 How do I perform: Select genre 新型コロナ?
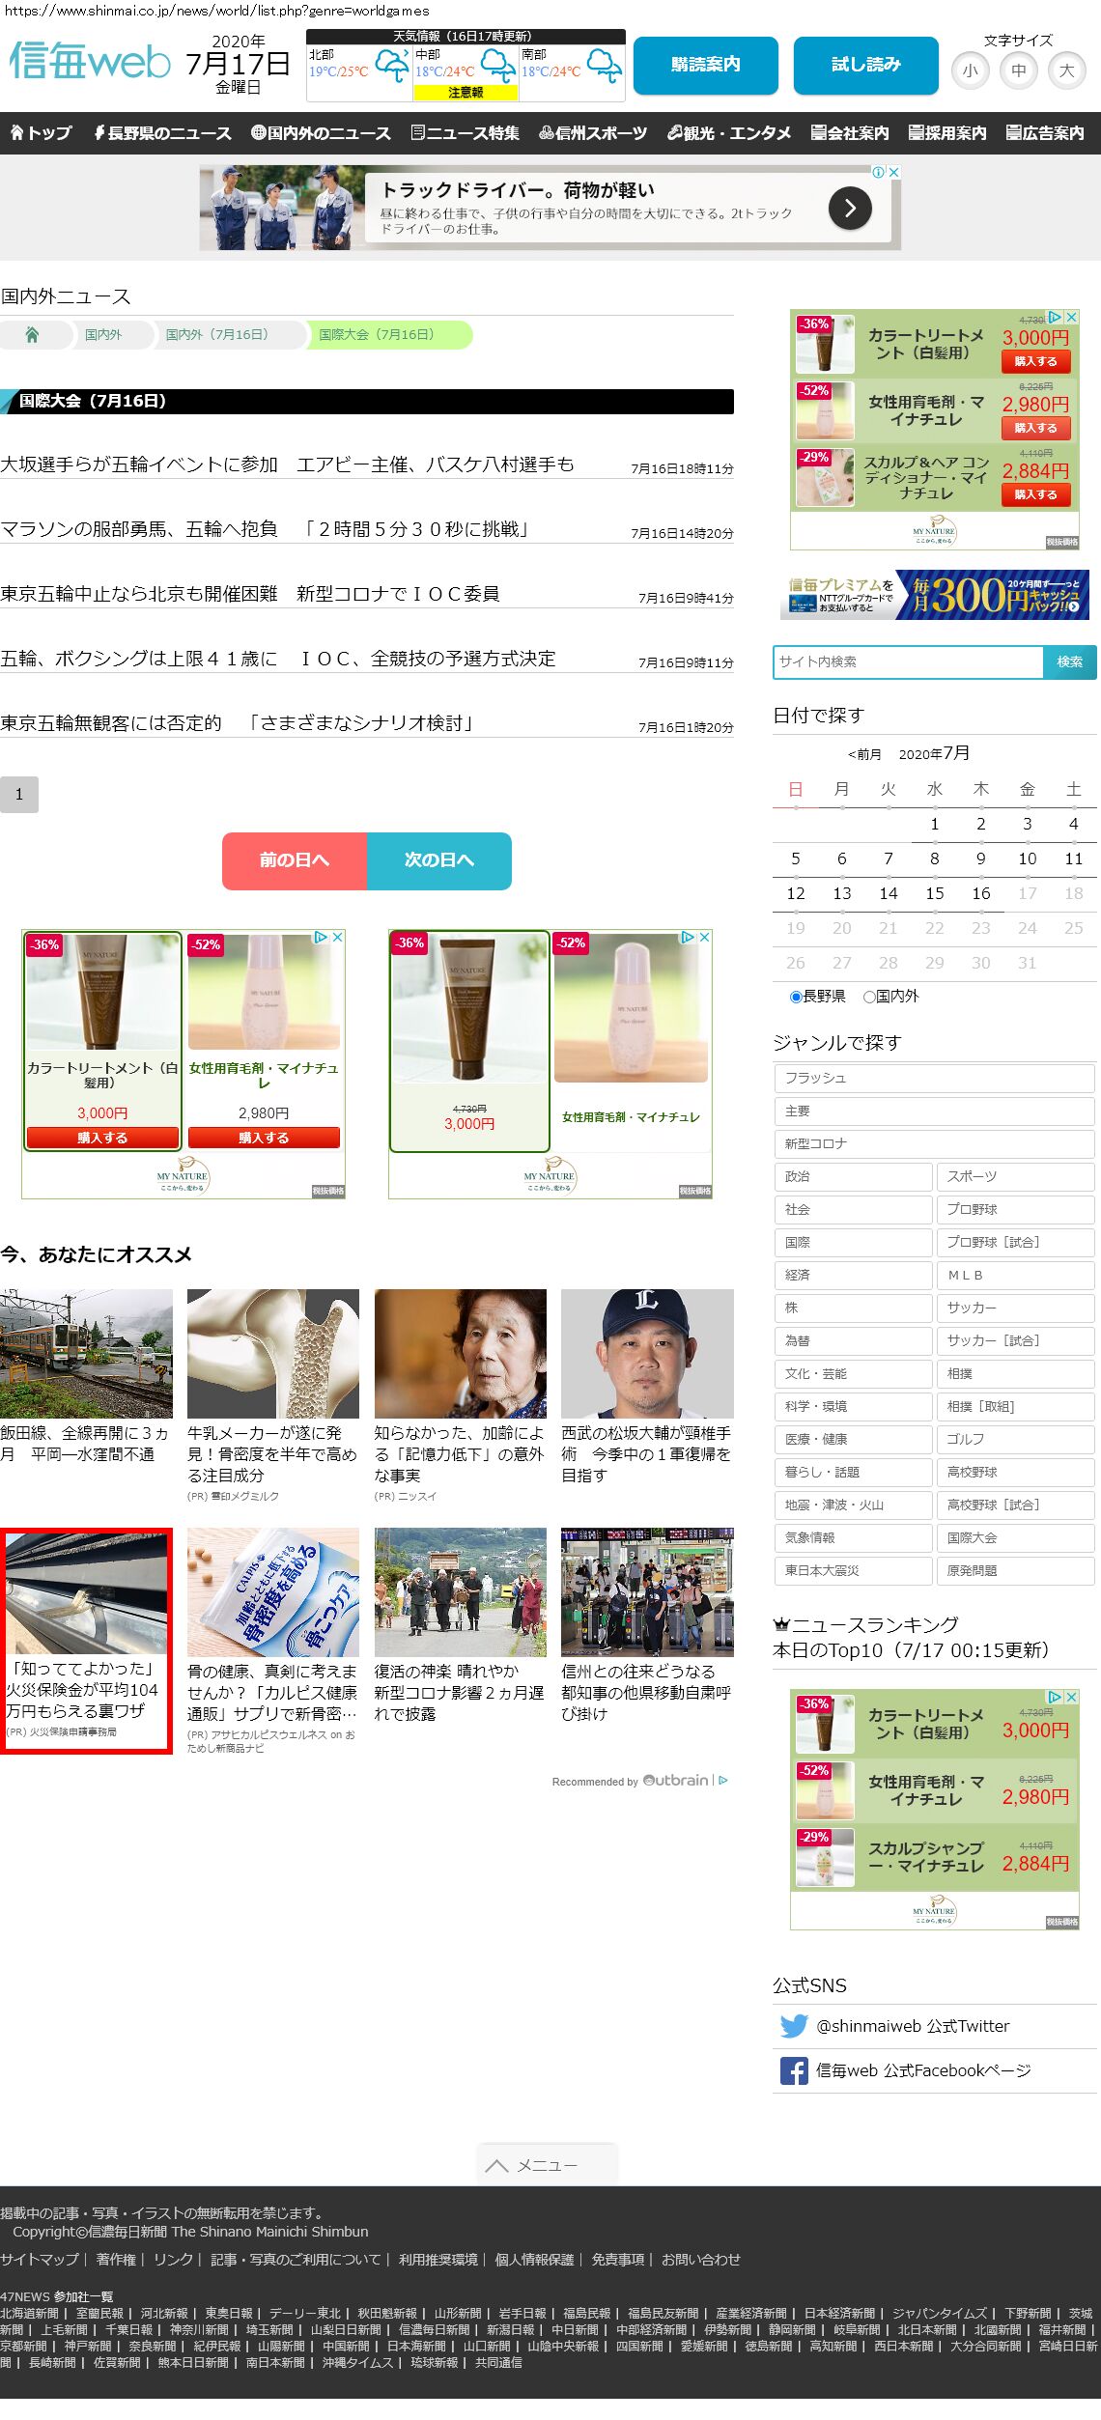tap(934, 1143)
